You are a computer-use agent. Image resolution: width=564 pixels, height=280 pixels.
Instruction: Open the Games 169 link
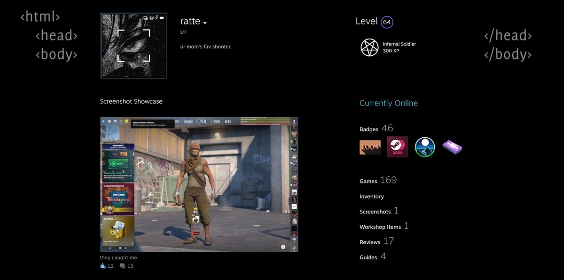point(378,180)
